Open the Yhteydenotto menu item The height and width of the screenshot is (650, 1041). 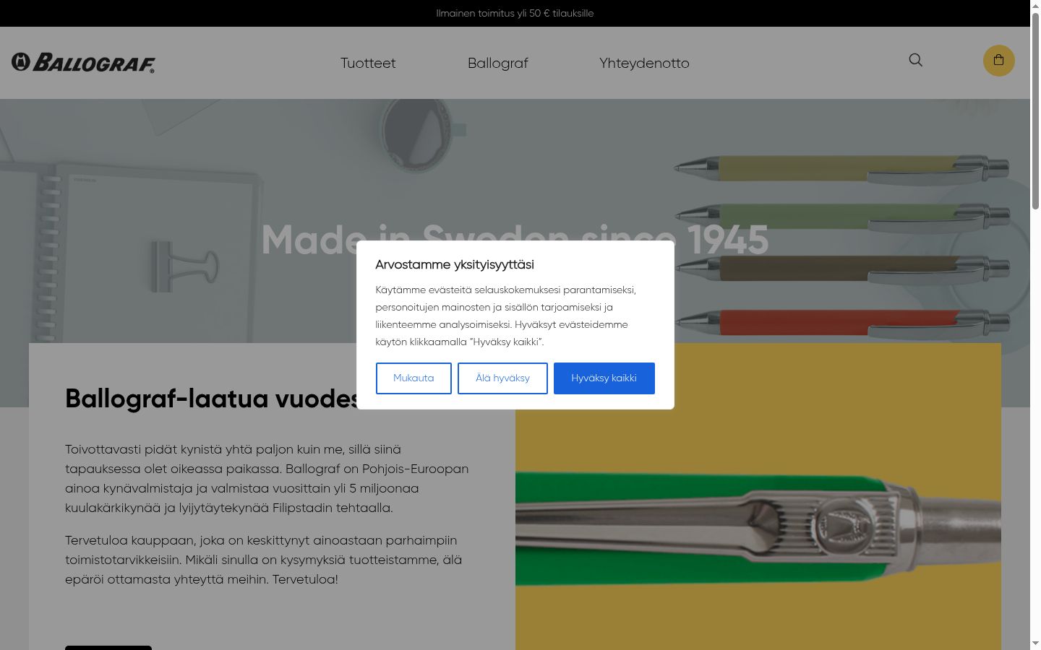point(644,63)
